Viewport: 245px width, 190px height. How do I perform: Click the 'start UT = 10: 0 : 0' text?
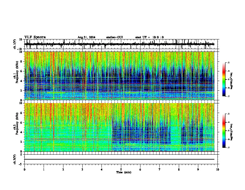point(149,37)
